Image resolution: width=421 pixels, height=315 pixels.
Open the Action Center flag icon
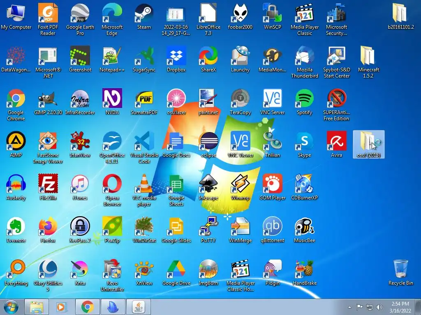tap(359, 307)
